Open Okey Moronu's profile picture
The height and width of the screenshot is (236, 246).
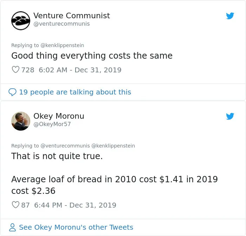click(21, 121)
